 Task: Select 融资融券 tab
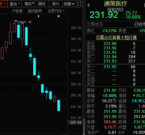coord(35,11)
